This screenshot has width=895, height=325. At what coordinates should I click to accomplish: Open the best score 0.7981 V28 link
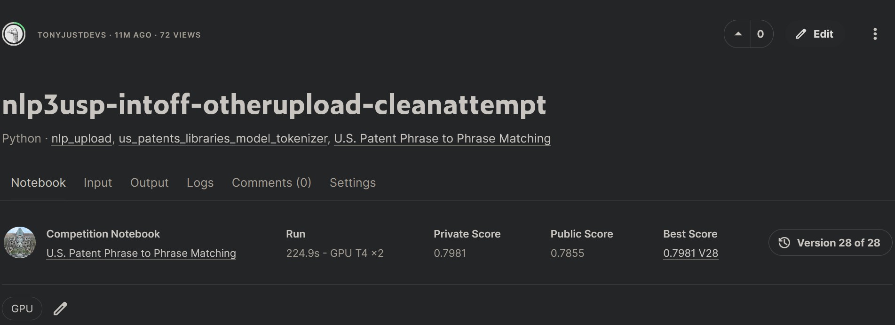pyautogui.click(x=690, y=253)
